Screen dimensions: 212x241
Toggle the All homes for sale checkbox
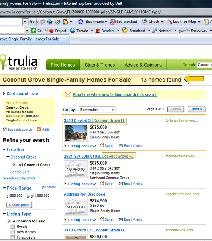coord(9,221)
